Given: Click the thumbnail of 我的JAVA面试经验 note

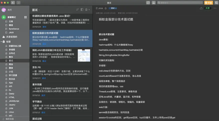Looking at the screenshot, I should pos(84,55).
